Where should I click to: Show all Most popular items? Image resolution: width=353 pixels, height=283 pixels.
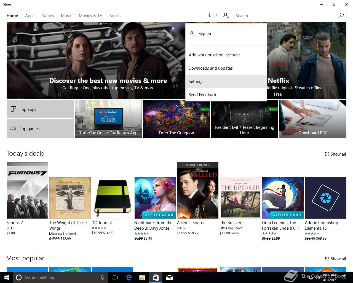click(335, 259)
